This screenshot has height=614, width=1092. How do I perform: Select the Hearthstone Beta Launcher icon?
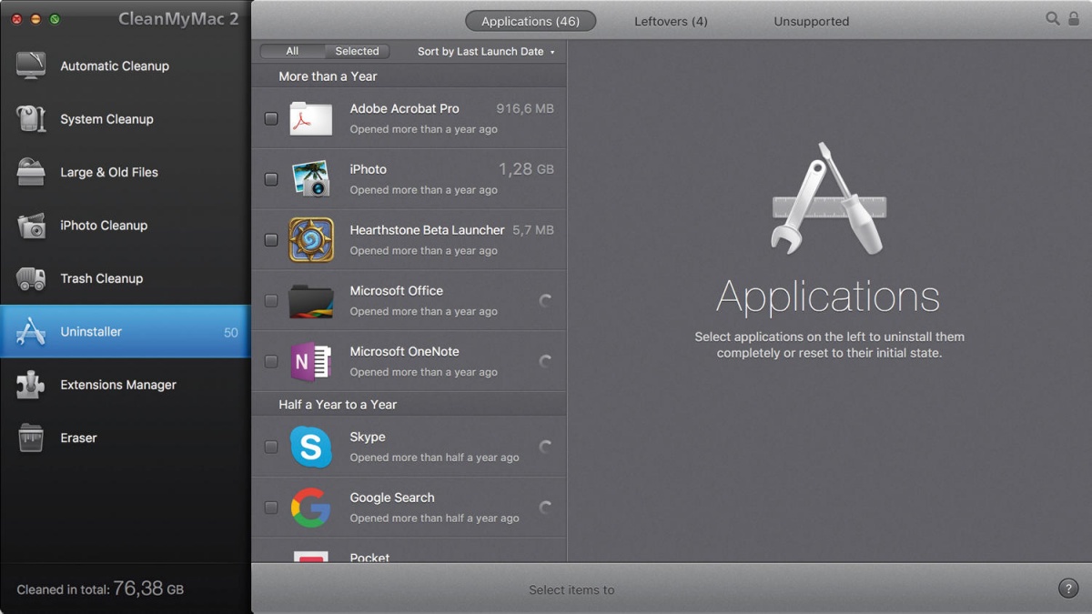pos(311,240)
